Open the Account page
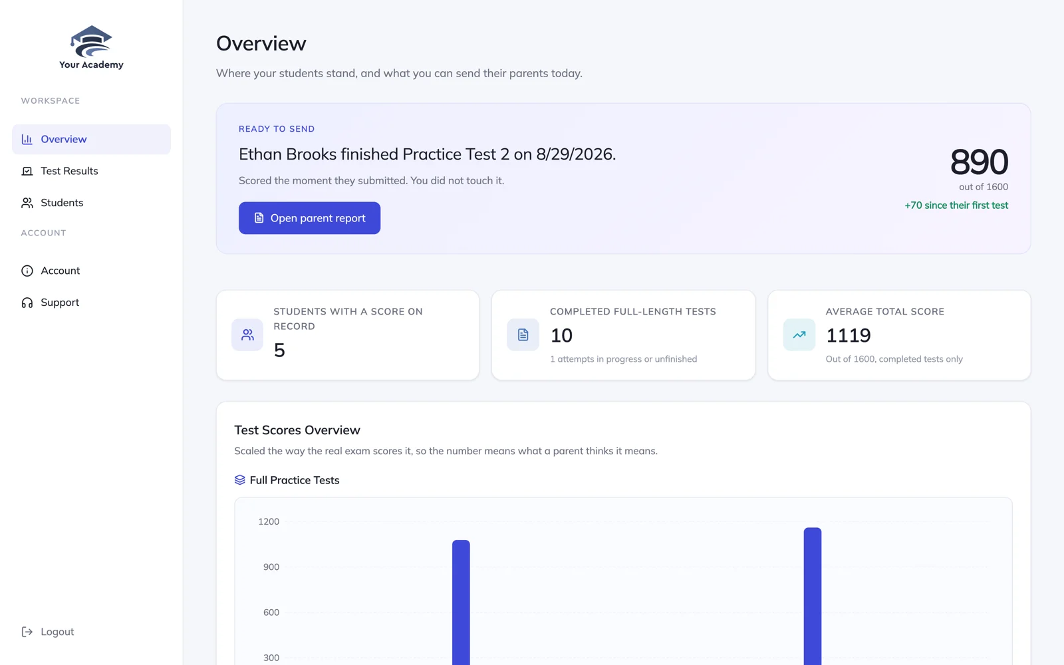The height and width of the screenshot is (665, 1064). (x=91, y=271)
